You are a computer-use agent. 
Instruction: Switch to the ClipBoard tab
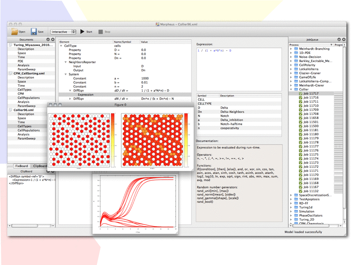tap(39, 166)
